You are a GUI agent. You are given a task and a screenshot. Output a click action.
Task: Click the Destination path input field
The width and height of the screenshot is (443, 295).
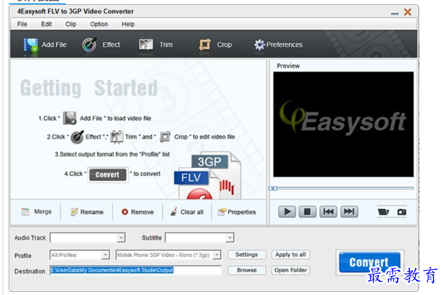coord(136,270)
